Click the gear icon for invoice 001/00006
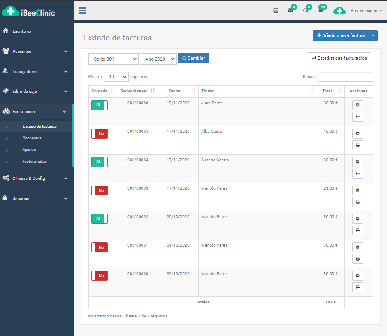The width and height of the screenshot is (387, 336). pos(358,105)
